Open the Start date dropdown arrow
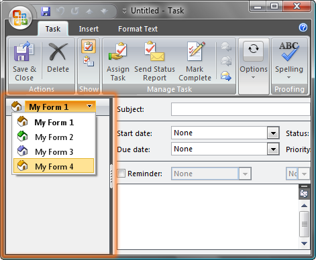This screenshot has width=316, height=260. point(273,133)
